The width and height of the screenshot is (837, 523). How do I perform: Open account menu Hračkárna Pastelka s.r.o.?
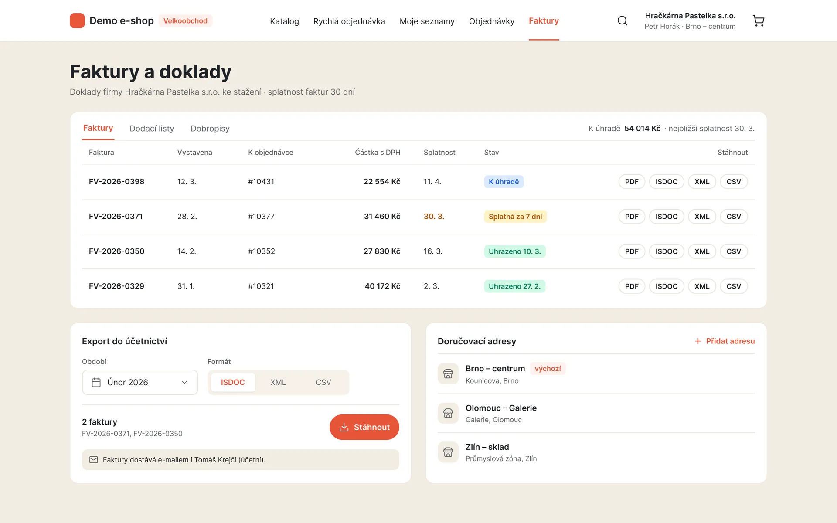690,20
